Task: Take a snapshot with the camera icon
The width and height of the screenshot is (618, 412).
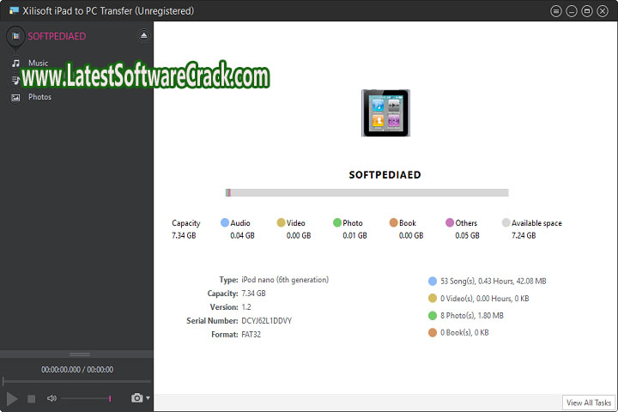Action: pos(136,398)
